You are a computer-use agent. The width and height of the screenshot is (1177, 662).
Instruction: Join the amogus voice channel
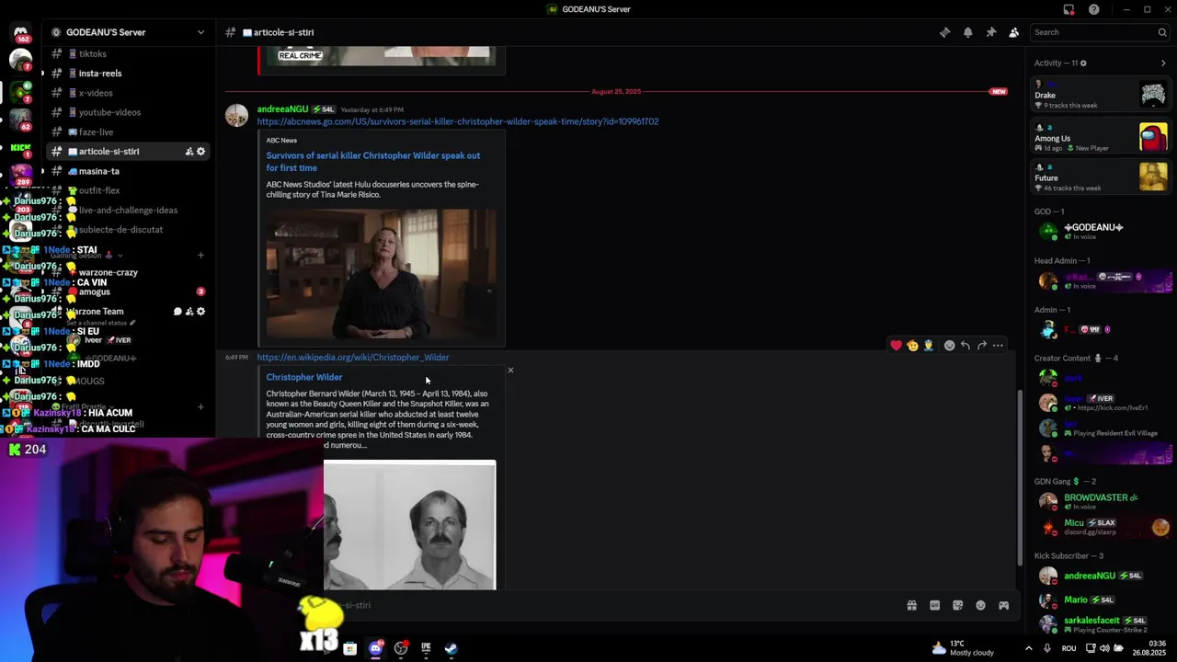click(x=129, y=292)
